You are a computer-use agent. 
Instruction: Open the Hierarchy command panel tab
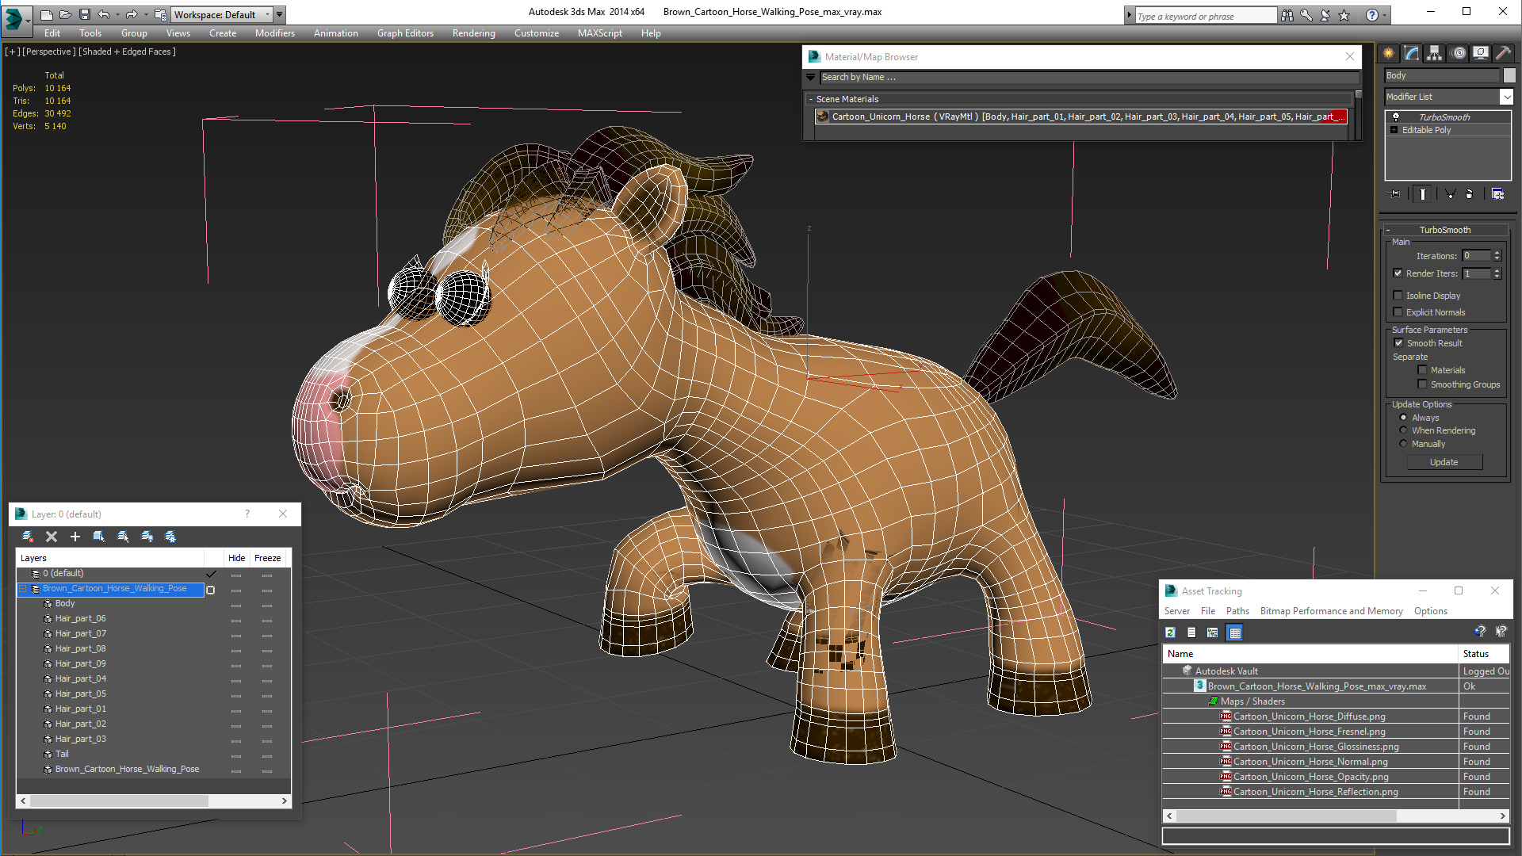click(1435, 53)
